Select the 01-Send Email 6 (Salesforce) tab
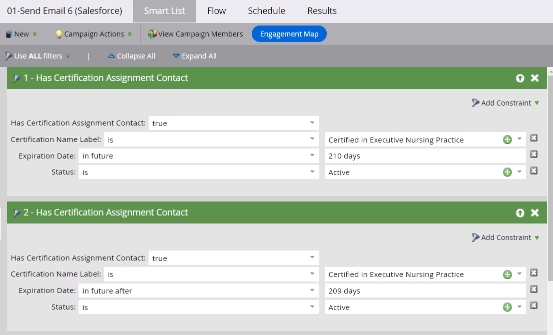Screen dimensions: 553x335 (x=65, y=11)
